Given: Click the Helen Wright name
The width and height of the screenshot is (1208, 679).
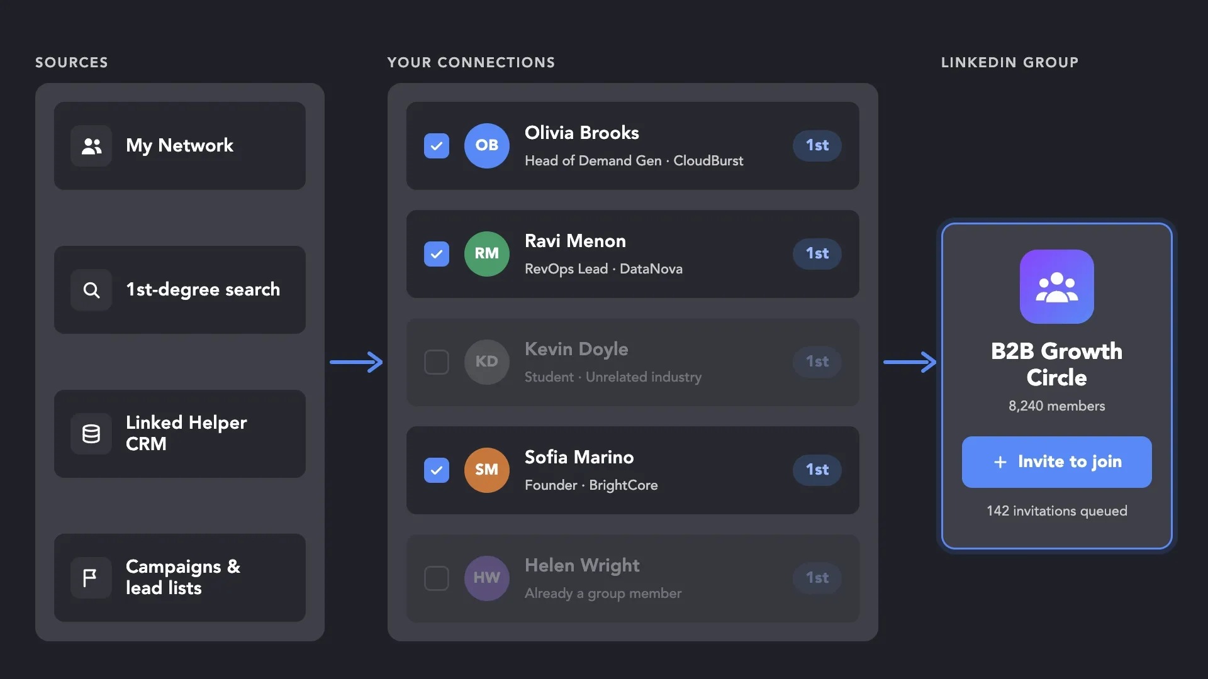Looking at the screenshot, I should click(x=582, y=566).
